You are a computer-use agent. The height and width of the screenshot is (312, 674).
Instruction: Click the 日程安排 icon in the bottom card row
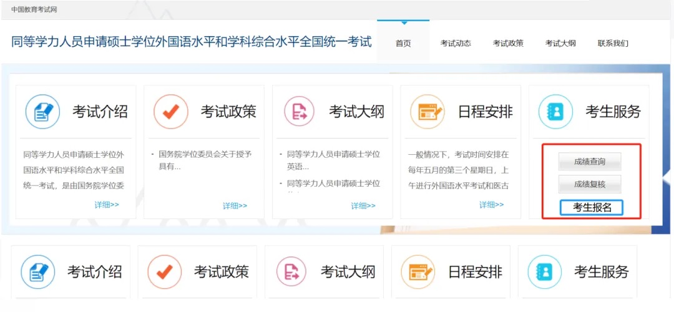point(418,273)
